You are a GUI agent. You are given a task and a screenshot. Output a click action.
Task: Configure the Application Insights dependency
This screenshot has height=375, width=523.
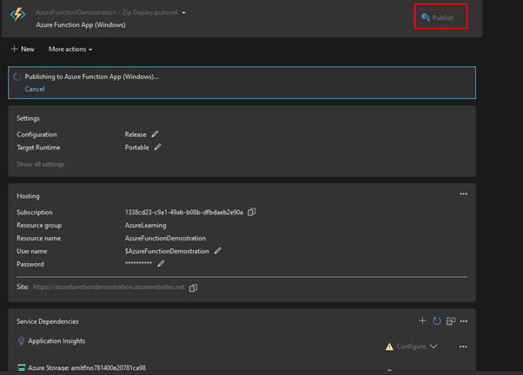[x=411, y=346]
